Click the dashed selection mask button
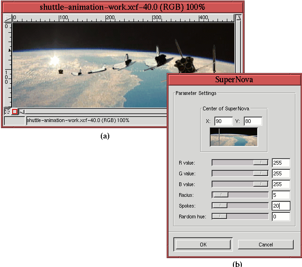This screenshot has height=267, width=302. [x=7, y=111]
